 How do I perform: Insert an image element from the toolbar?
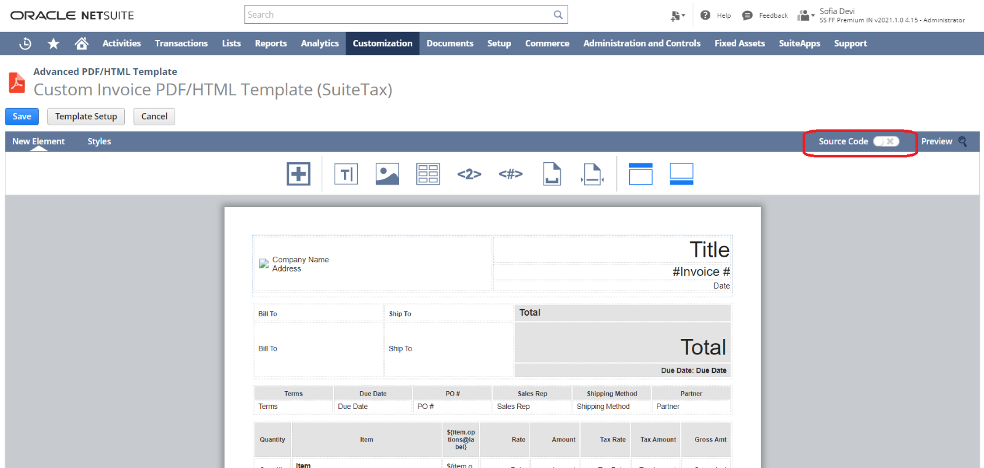387,174
